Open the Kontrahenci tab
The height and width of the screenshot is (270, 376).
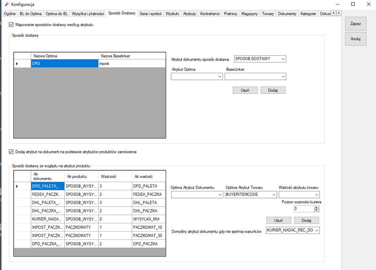coord(210,13)
